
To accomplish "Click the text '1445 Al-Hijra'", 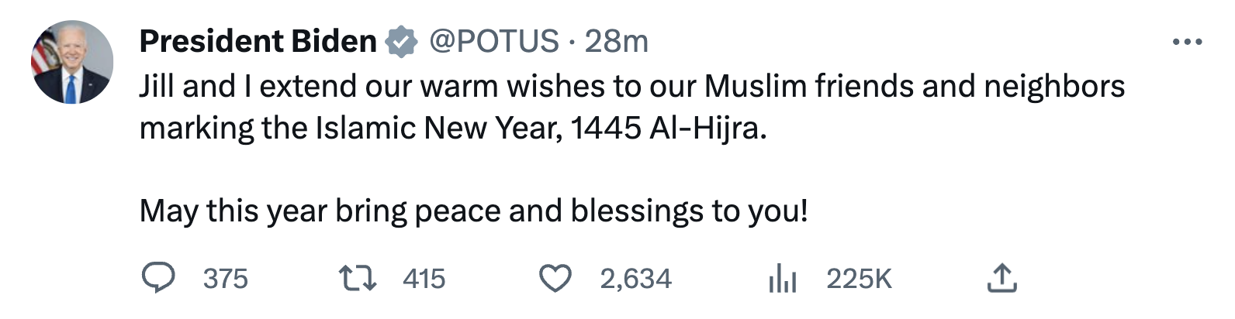I will point(669,129).
